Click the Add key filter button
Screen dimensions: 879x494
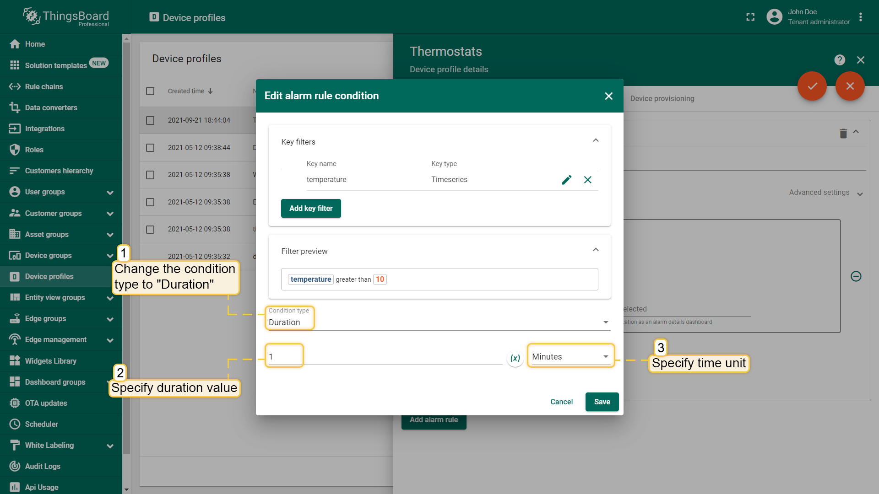311,209
